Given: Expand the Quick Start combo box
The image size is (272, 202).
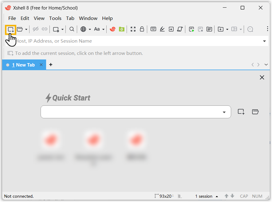Looking at the screenshot, I should click(x=224, y=112).
